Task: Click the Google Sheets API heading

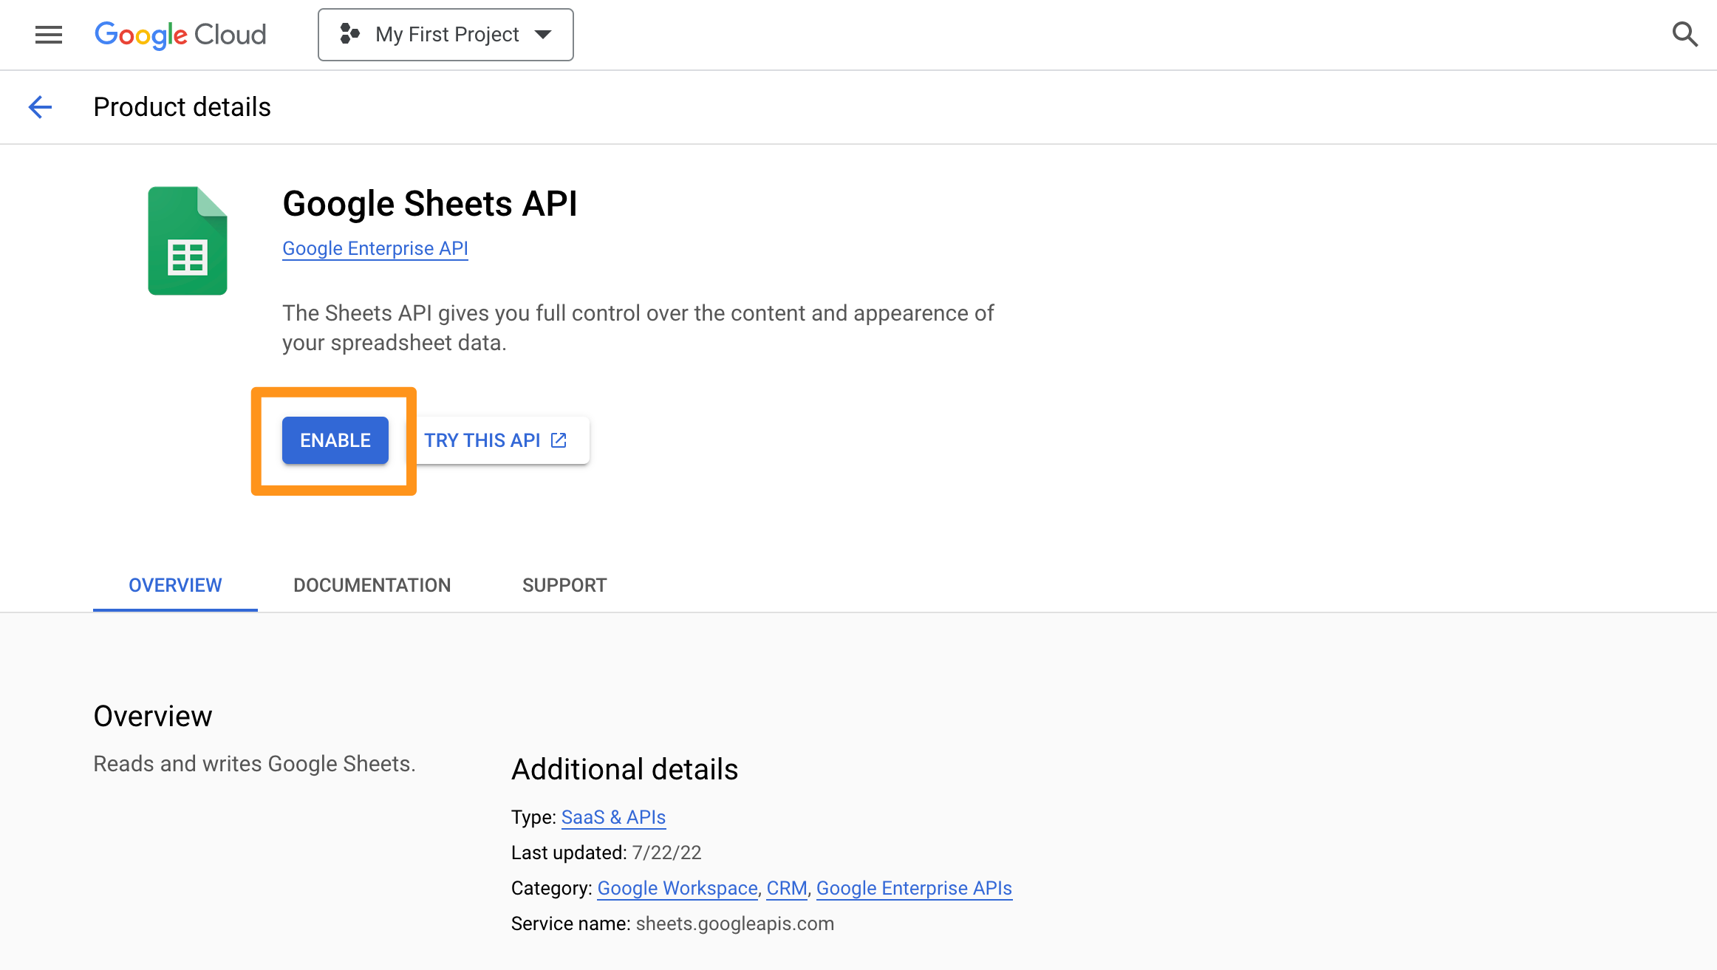Action: [430, 203]
